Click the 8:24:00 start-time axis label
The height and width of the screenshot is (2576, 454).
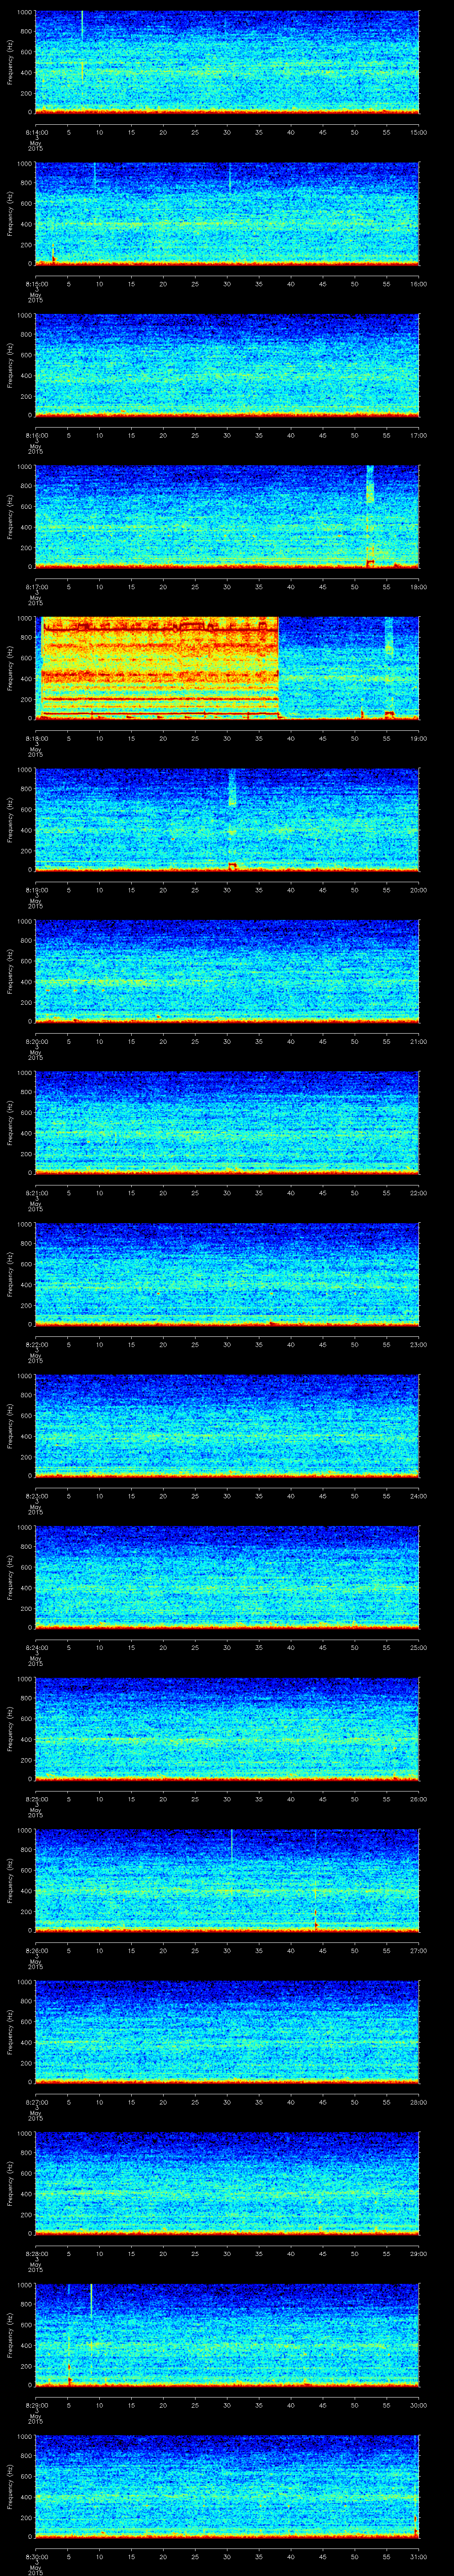(x=36, y=1647)
